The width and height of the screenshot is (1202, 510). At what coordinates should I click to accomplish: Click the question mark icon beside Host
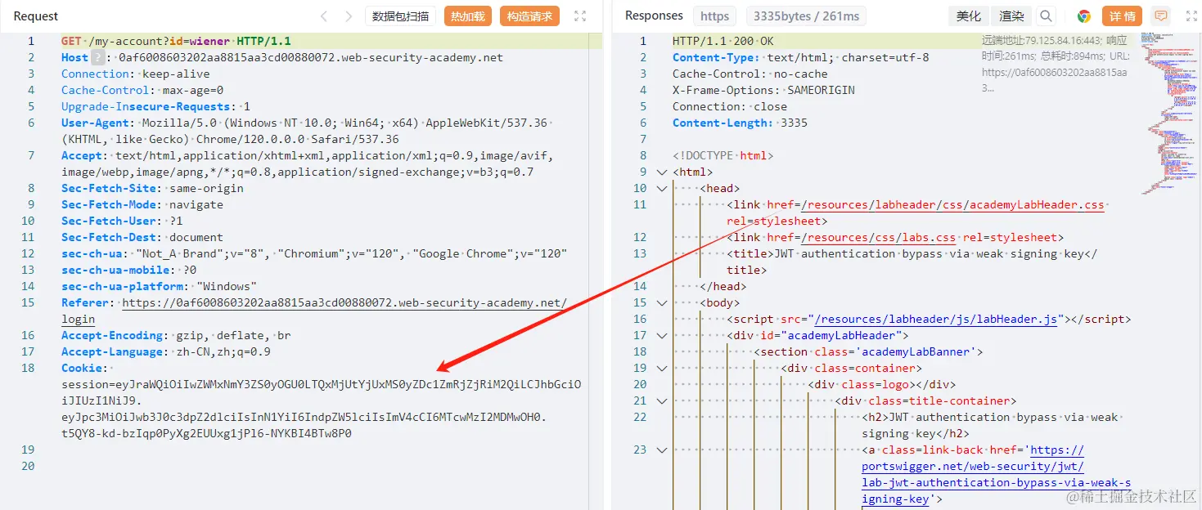[98, 57]
